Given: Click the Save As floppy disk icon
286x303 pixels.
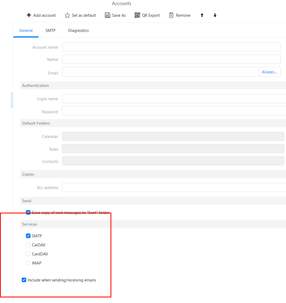Looking at the screenshot, I should point(108,15).
